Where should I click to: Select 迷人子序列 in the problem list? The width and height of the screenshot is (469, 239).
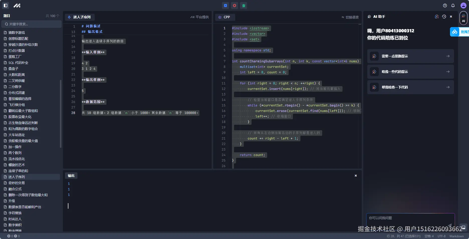(x=31, y=177)
